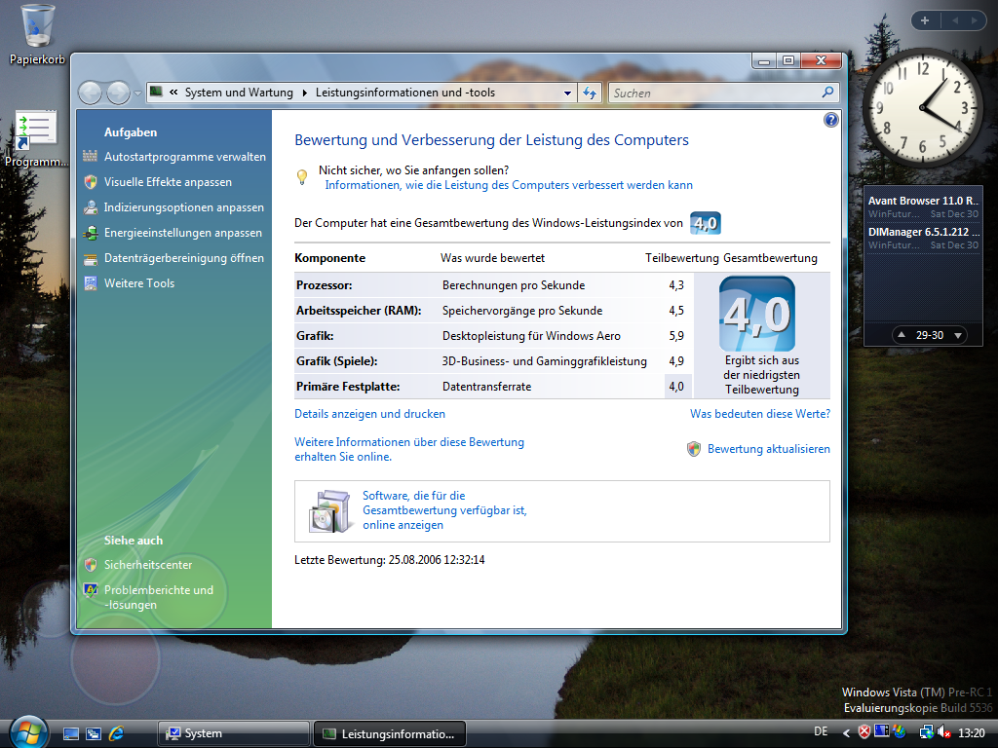This screenshot has width=998, height=748.
Task: Open the Papierkorb desktop icon
Action: 37,35
